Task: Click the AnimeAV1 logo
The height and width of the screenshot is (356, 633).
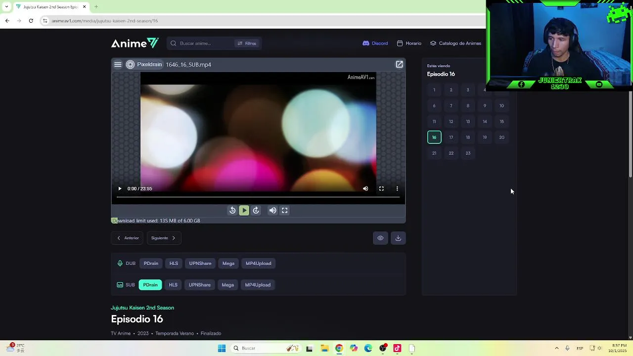Action: pos(135,44)
